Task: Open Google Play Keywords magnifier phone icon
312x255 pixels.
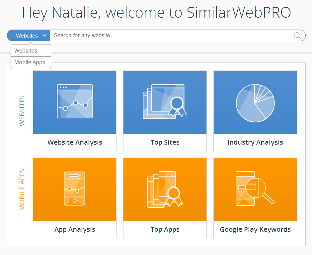Action: [255, 189]
